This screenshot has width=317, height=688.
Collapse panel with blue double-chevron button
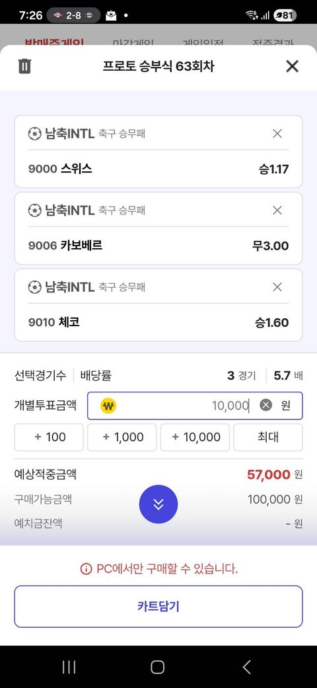[x=158, y=505]
